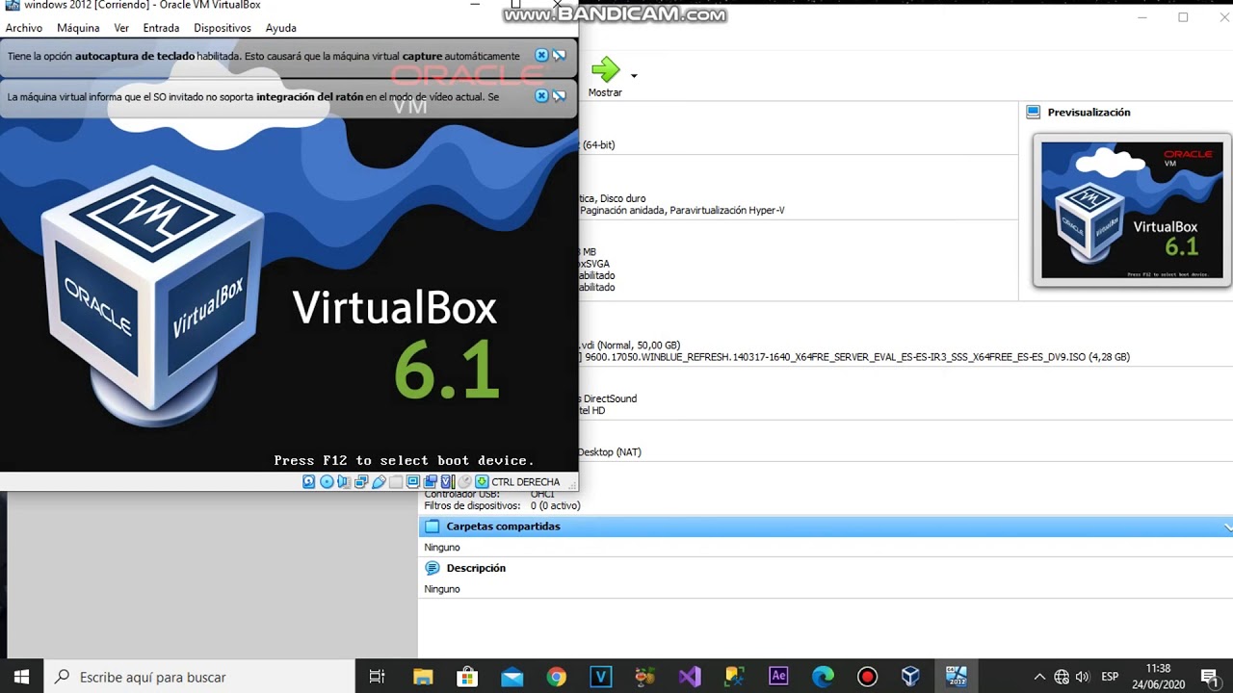Open the volume tray icon
The width and height of the screenshot is (1233, 693).
coord(1082,677)
